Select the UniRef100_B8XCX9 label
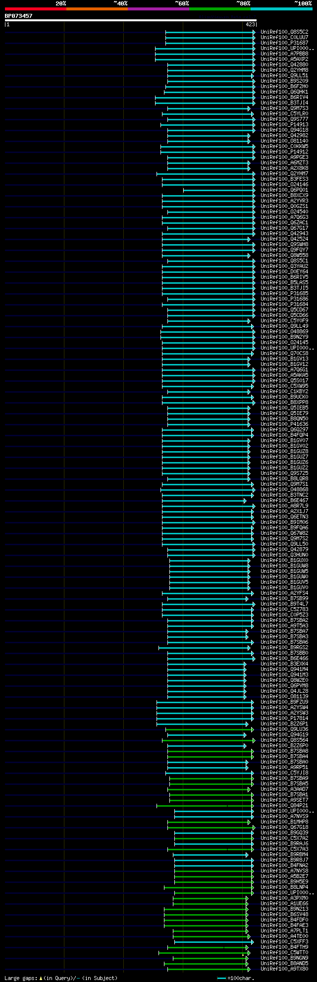This screenshot has width=317, height=982. [284, 195]
